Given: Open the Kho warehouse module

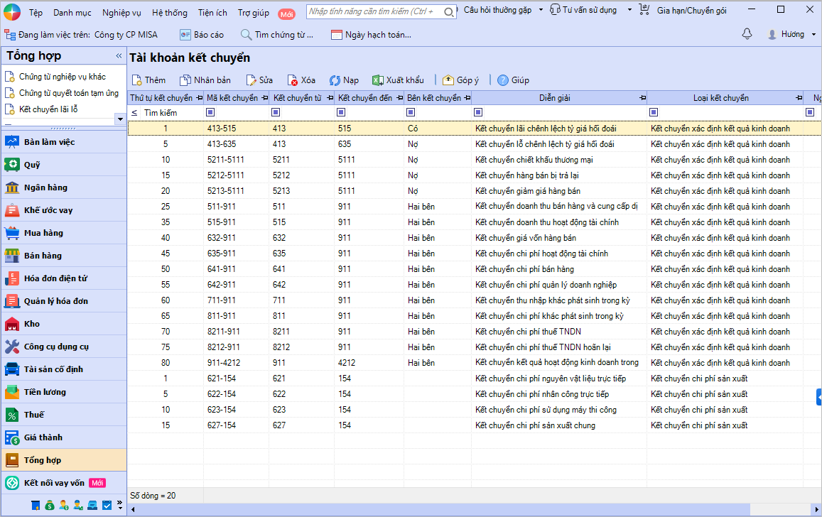Looking at the screenshot, I should click(32, 324).
